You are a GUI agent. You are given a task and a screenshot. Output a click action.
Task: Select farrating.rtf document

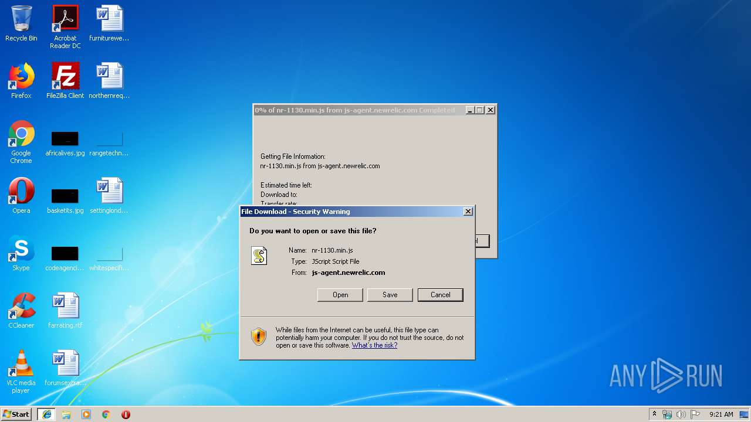(x=65, y=311)
